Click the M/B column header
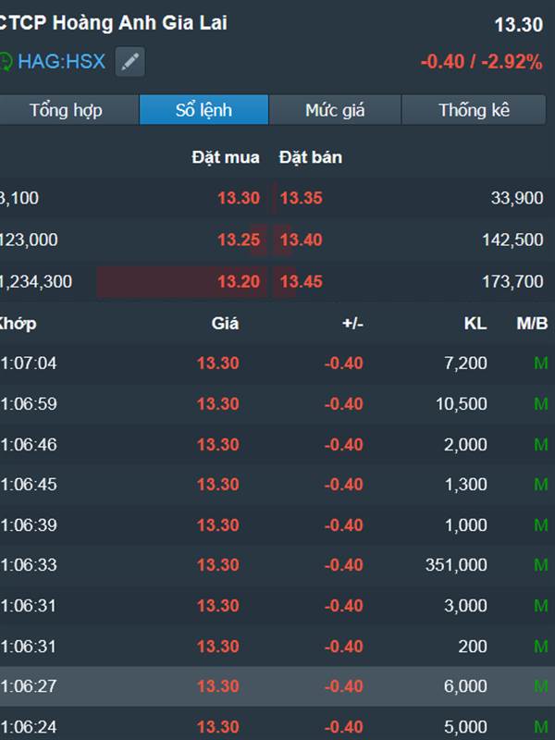 coord(533,324)
